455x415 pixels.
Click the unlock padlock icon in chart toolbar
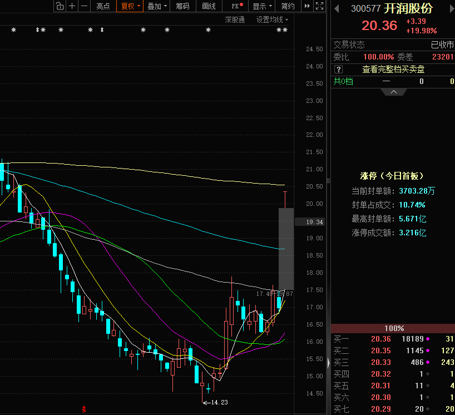[60, 6]
